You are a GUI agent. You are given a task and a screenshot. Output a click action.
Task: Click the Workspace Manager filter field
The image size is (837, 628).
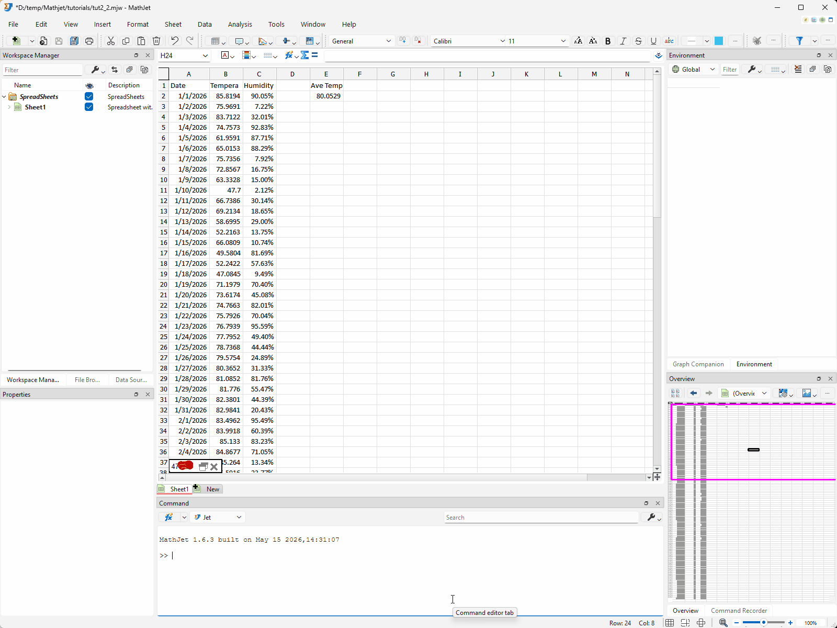coord(42,70)
